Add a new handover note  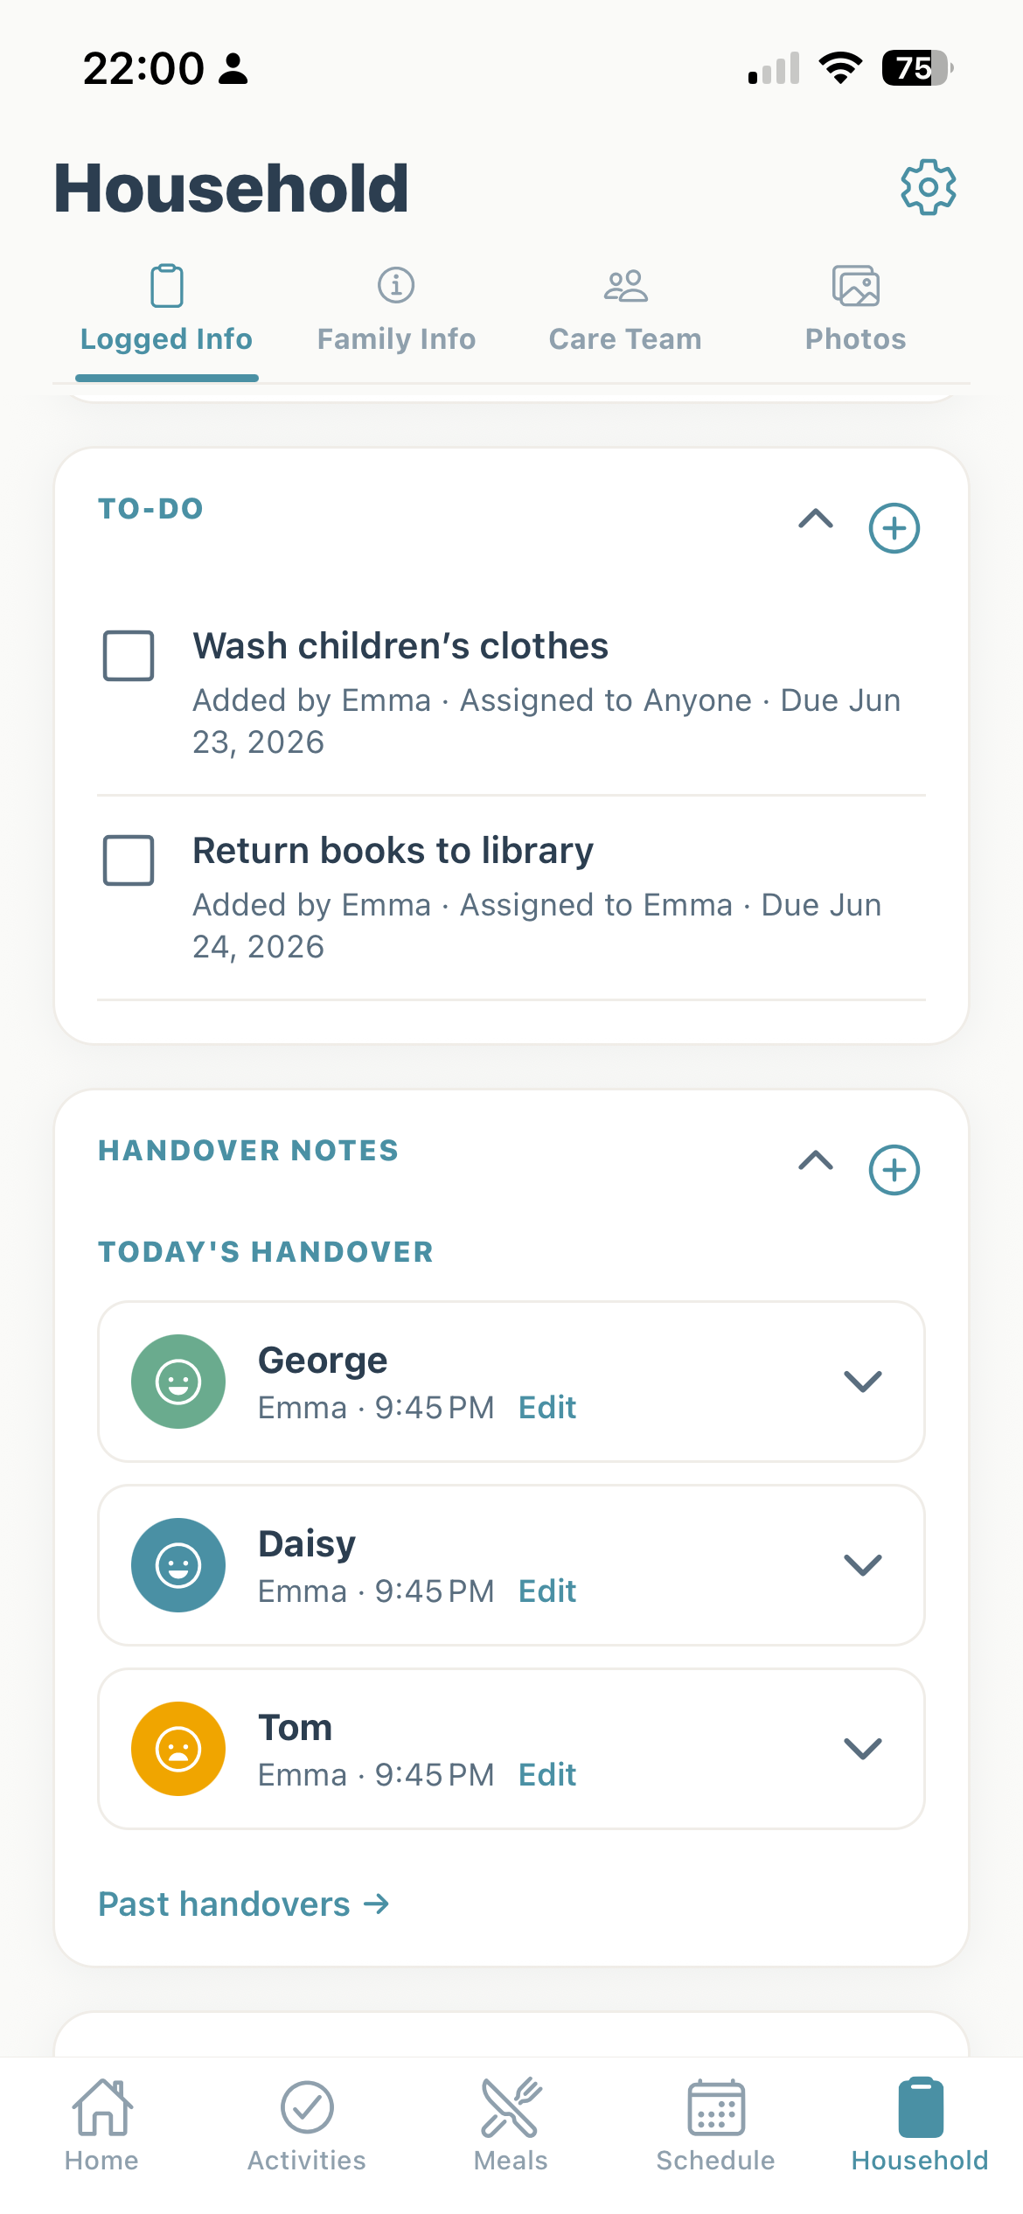pyautogui.click(x=894, y=1170)
